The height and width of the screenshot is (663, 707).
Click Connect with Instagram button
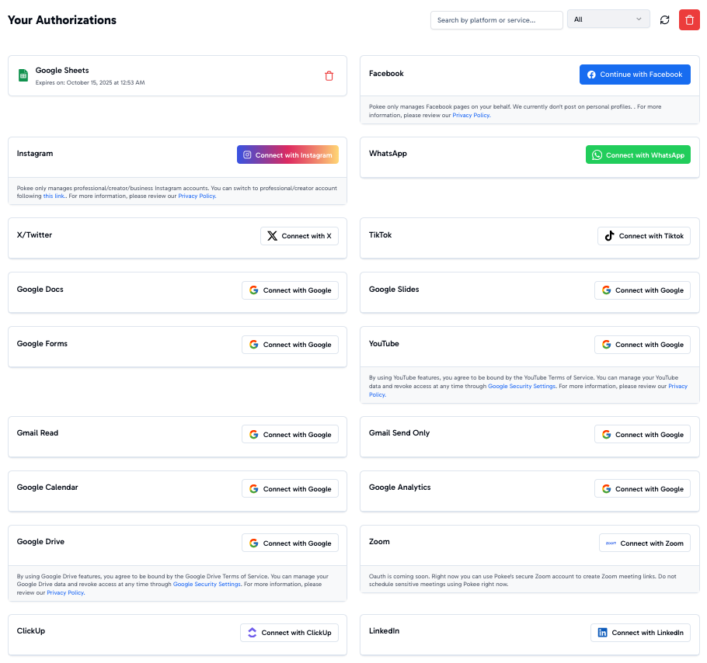tap(287, 155)
